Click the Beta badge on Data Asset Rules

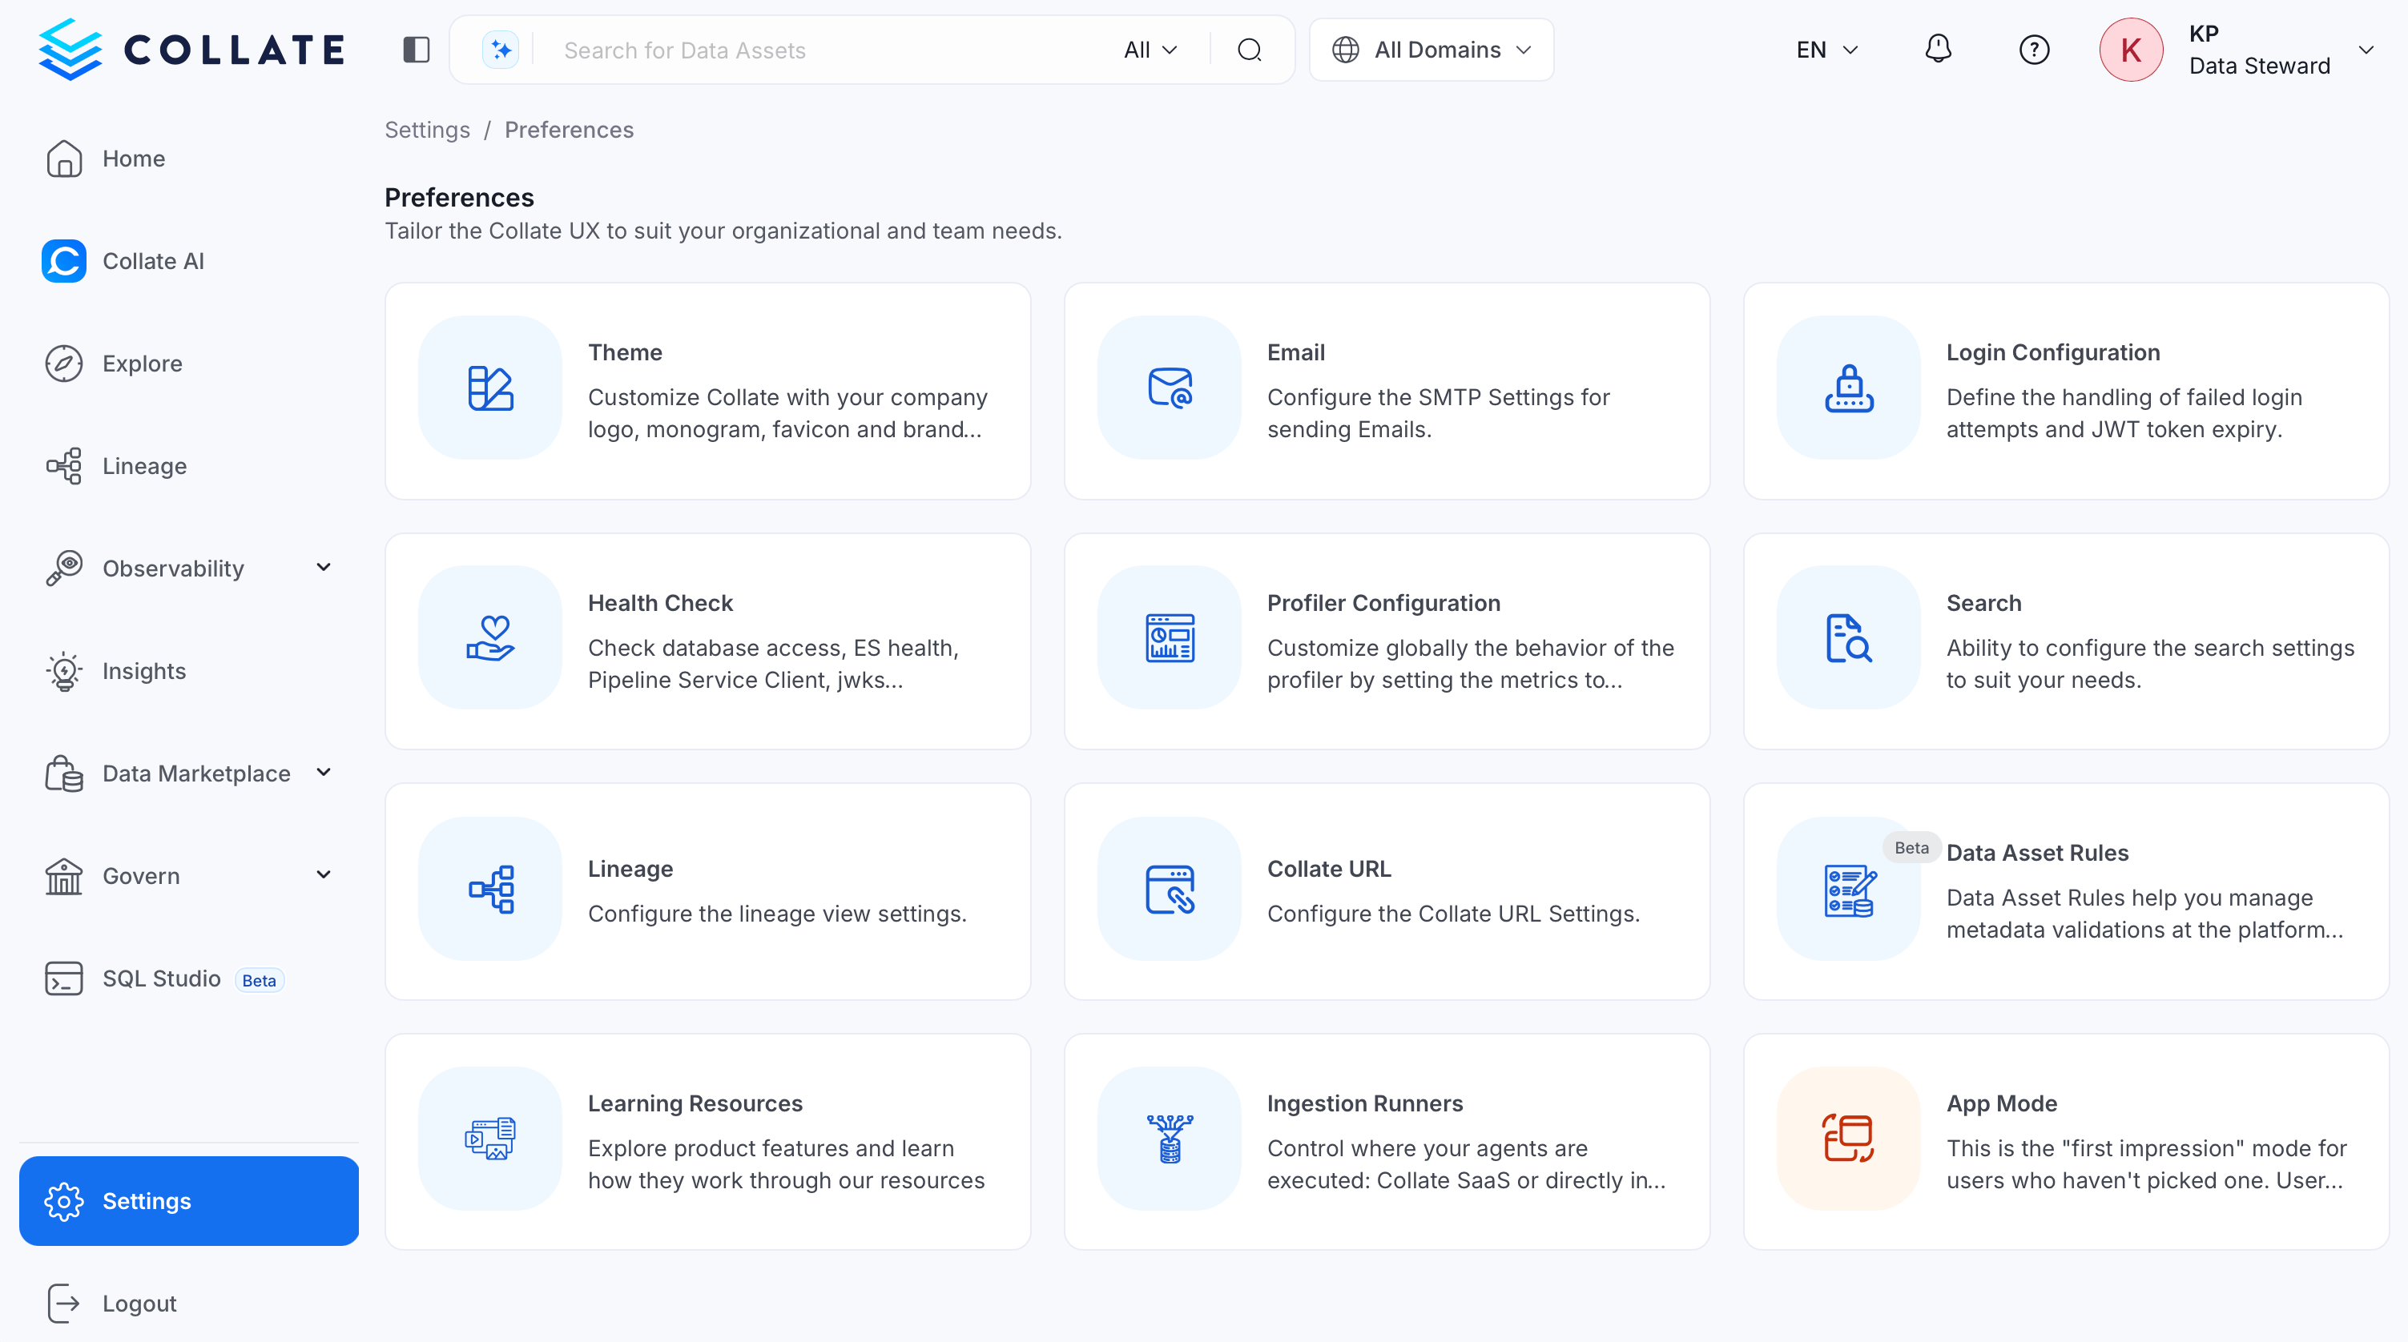[x=1911, y=848]
